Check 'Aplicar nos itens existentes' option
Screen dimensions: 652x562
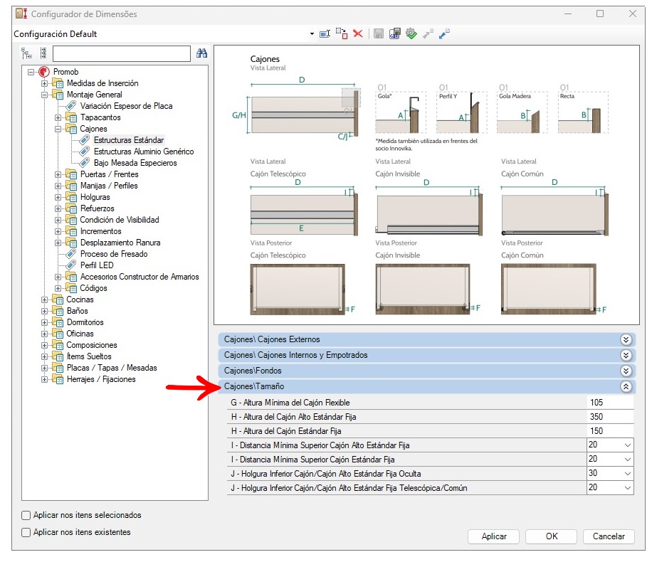coord(26,532)
